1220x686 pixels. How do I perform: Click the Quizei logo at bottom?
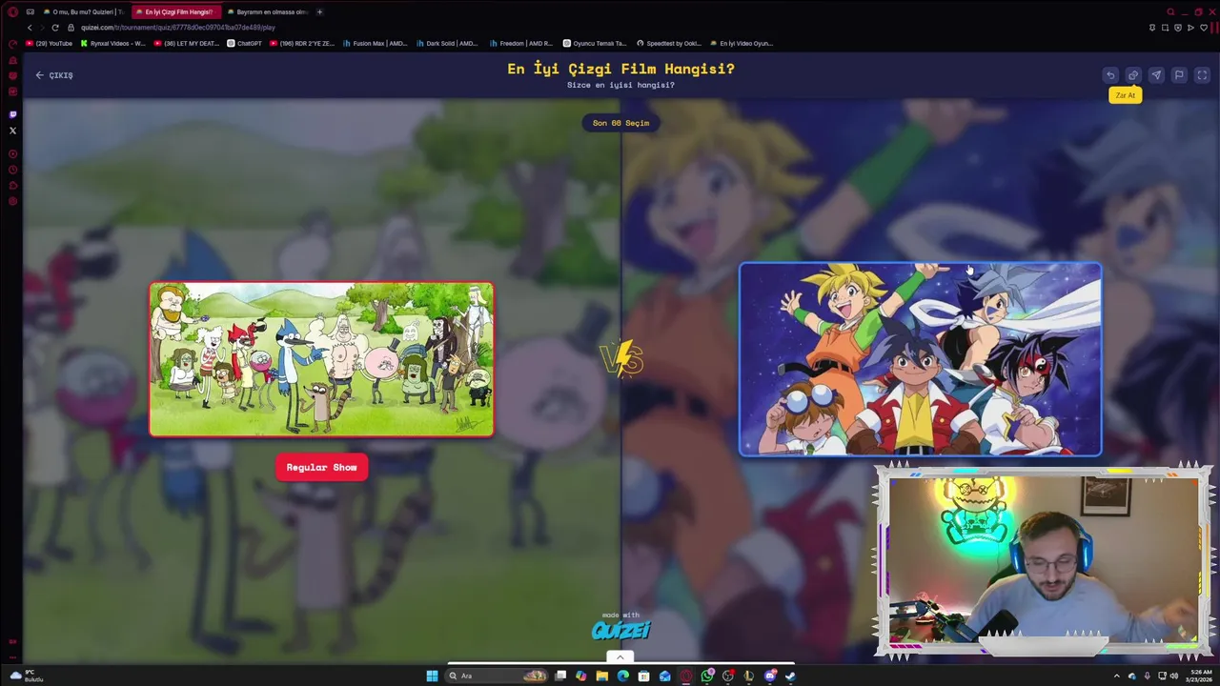pyautogui.click(x=620, y=630)
